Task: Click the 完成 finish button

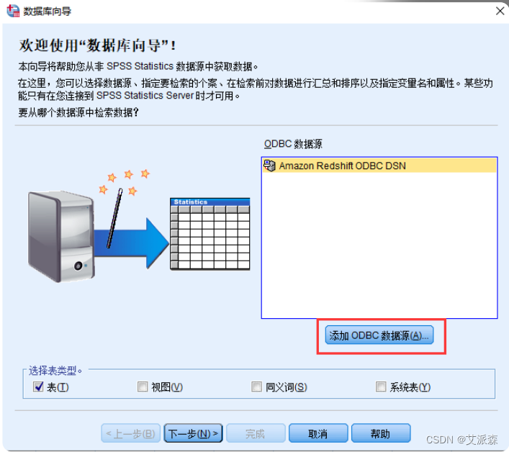Action: pyautogui.click(x=256, y=433)
